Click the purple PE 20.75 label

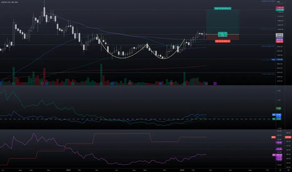coord(277,155)
